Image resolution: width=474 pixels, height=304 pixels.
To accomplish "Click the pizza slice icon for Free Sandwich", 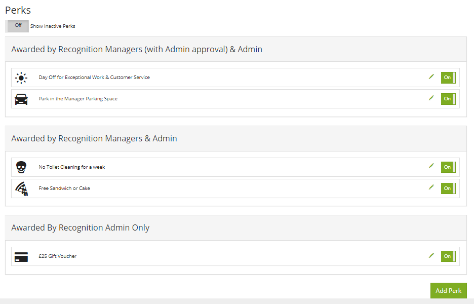I will click(x=21, y=189).
